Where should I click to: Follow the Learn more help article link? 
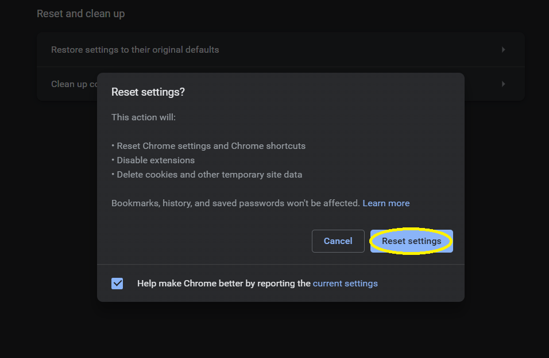386,203
